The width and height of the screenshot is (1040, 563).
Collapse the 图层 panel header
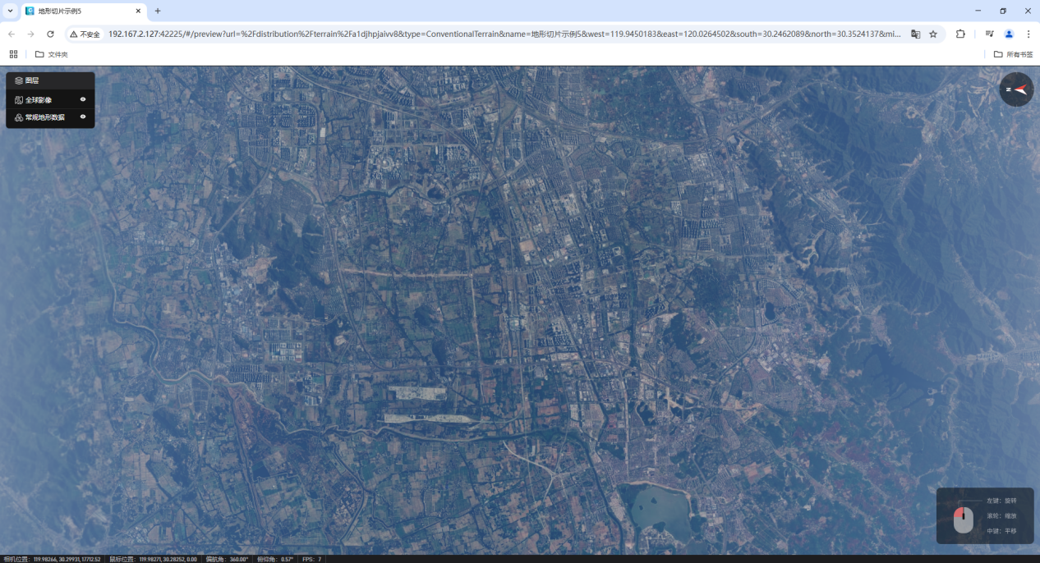coord(33,80)
